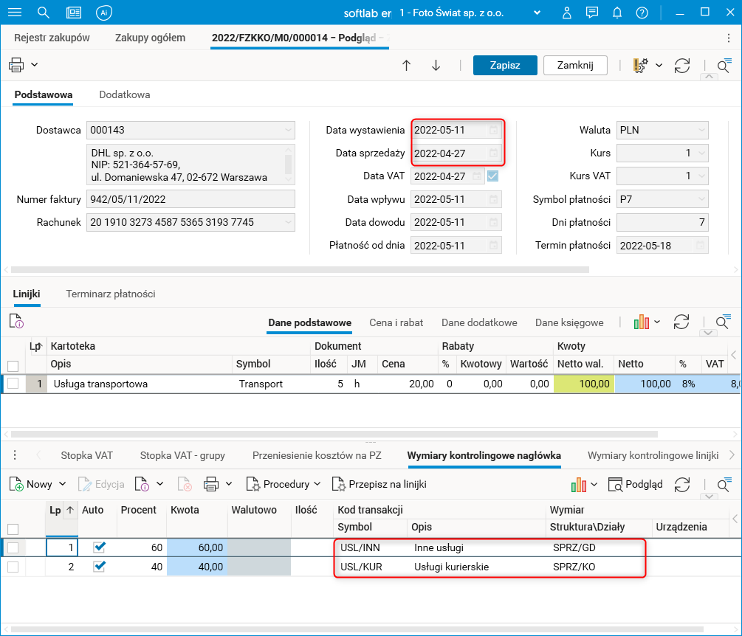Open the news panel icon in title bar
This screenshot has height=636, width=742.
click(73, 13)
